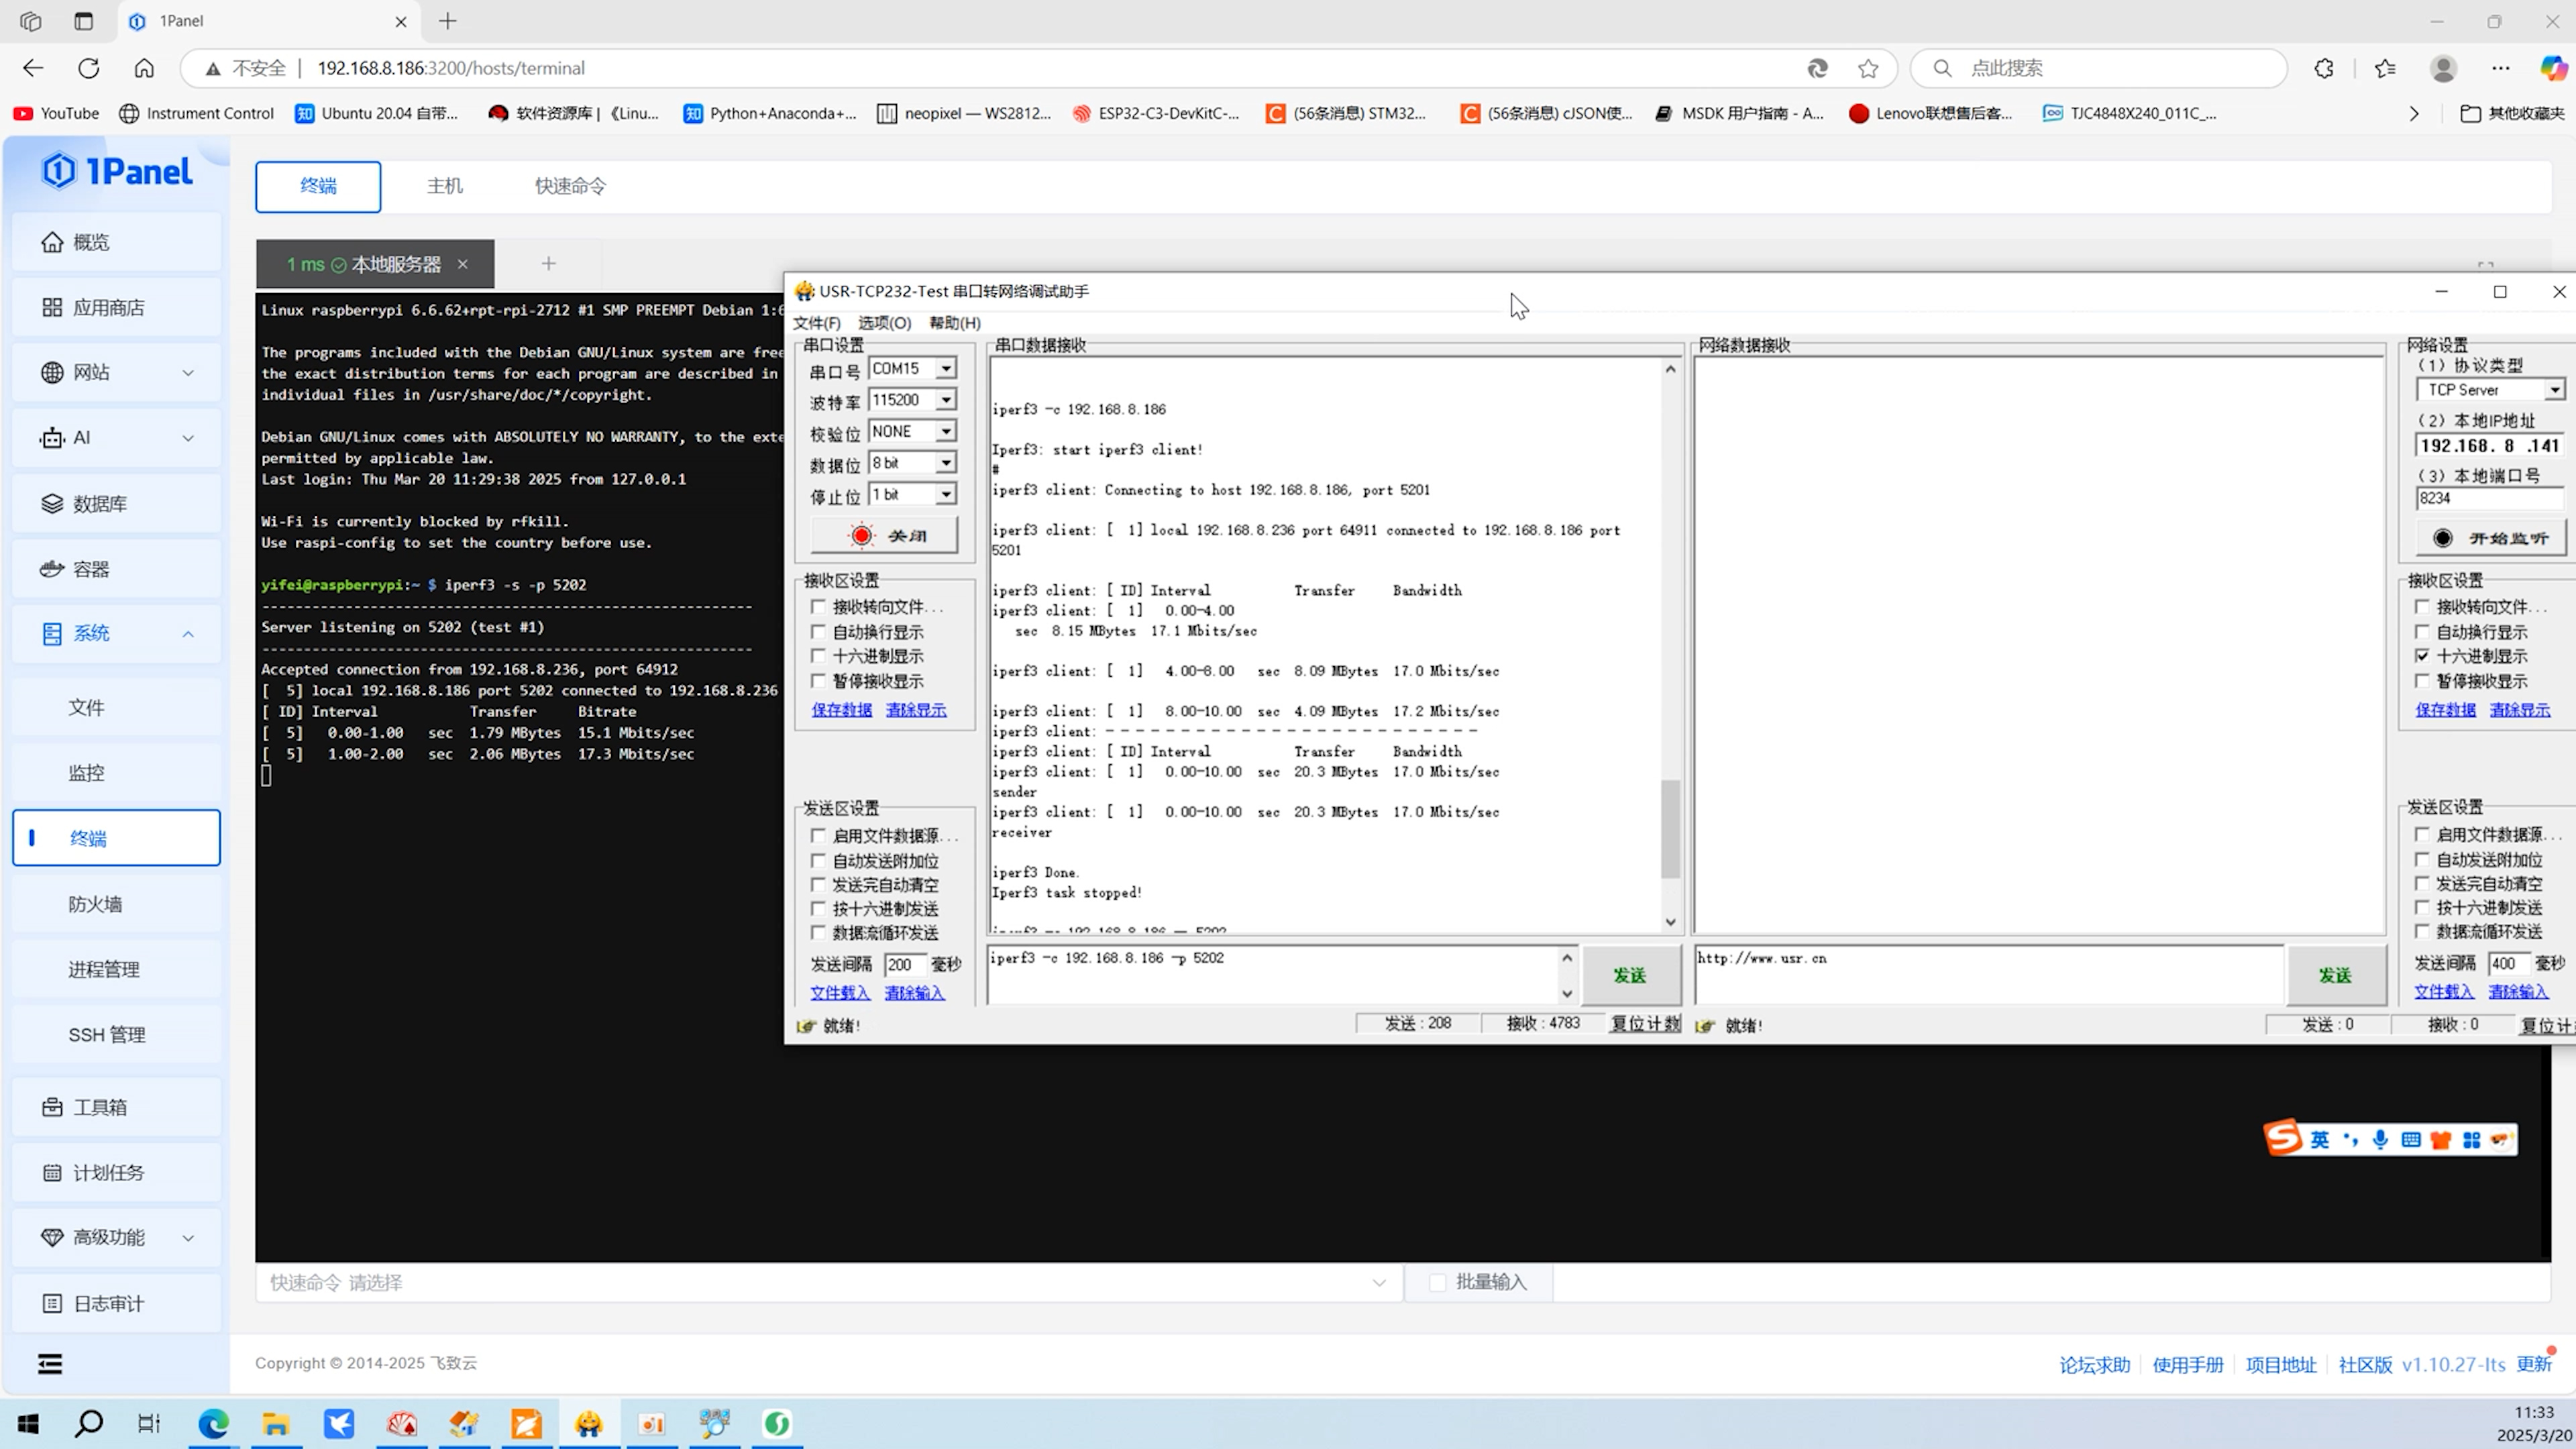Open the 波特率 baud rate dropdown
The image size is (2576, 1449).
click(945, 400)
